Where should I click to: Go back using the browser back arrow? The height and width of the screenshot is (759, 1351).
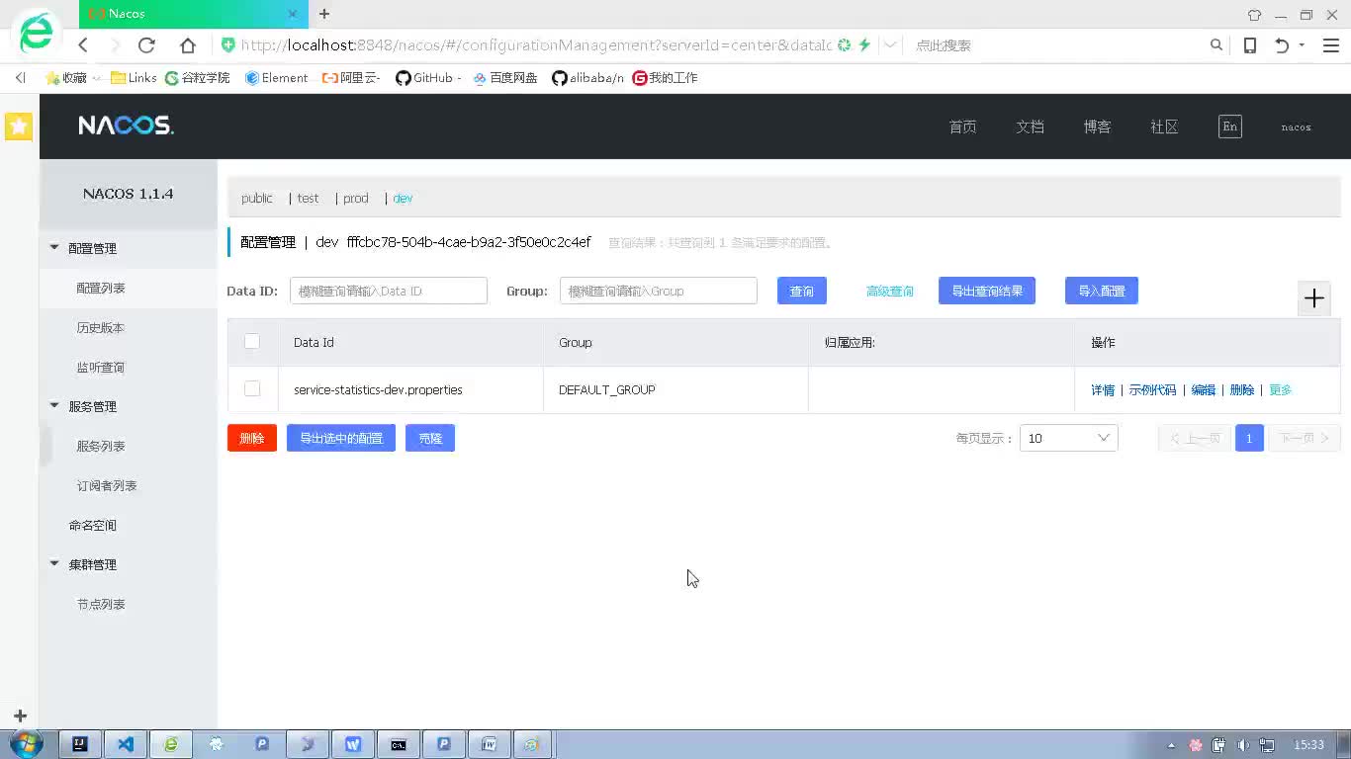click(83, 45)
